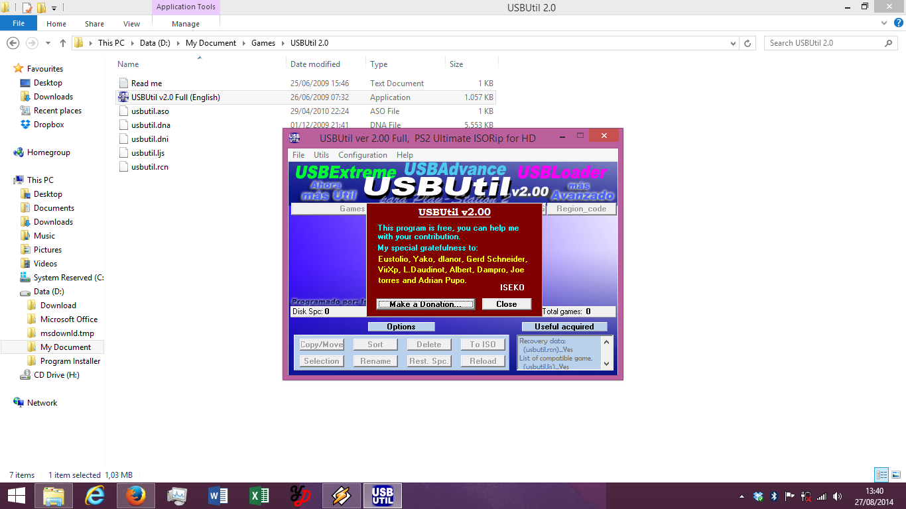This screenshot has height=509, width=906.
Task: Select the Read me text file
Action: [x=305, y=84]
